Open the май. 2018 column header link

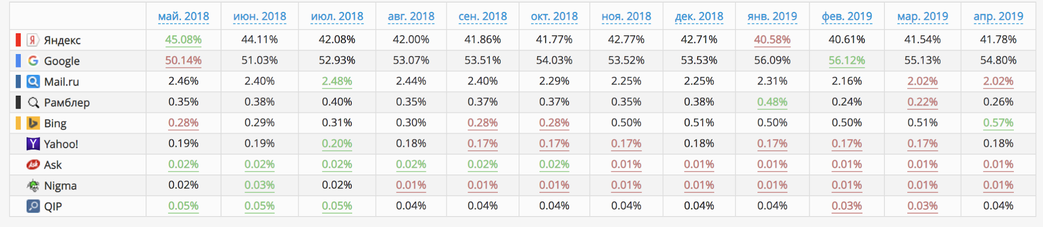click(183, 17)
